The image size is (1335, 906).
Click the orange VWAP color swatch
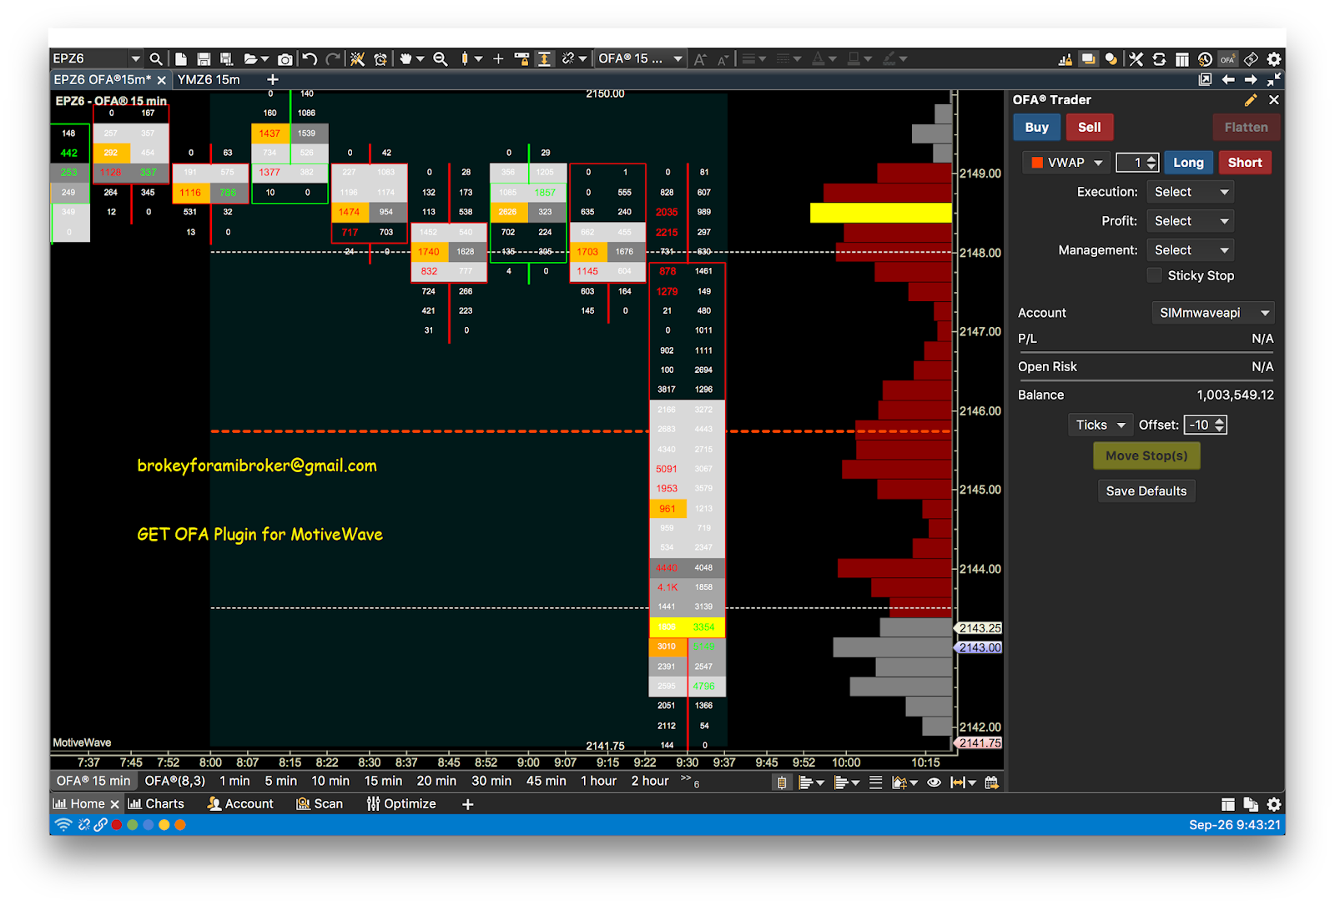[1036, 163]
